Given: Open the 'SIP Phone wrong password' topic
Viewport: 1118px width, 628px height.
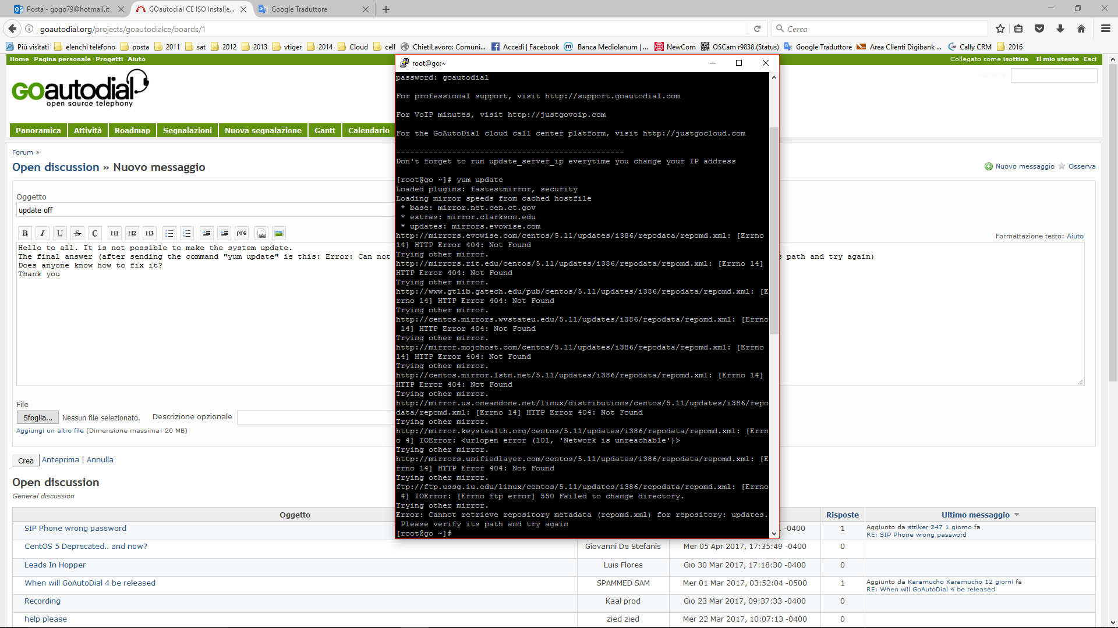Looking at the screenshot, I should (75, 528).
